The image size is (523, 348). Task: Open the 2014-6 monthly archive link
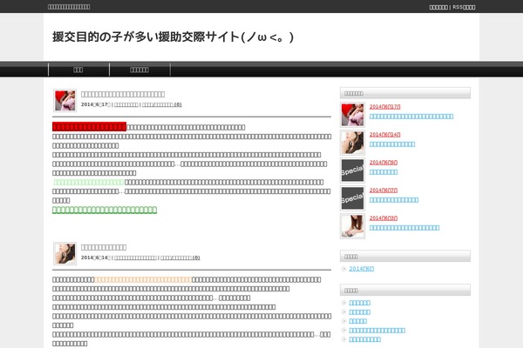click(361, 269)
